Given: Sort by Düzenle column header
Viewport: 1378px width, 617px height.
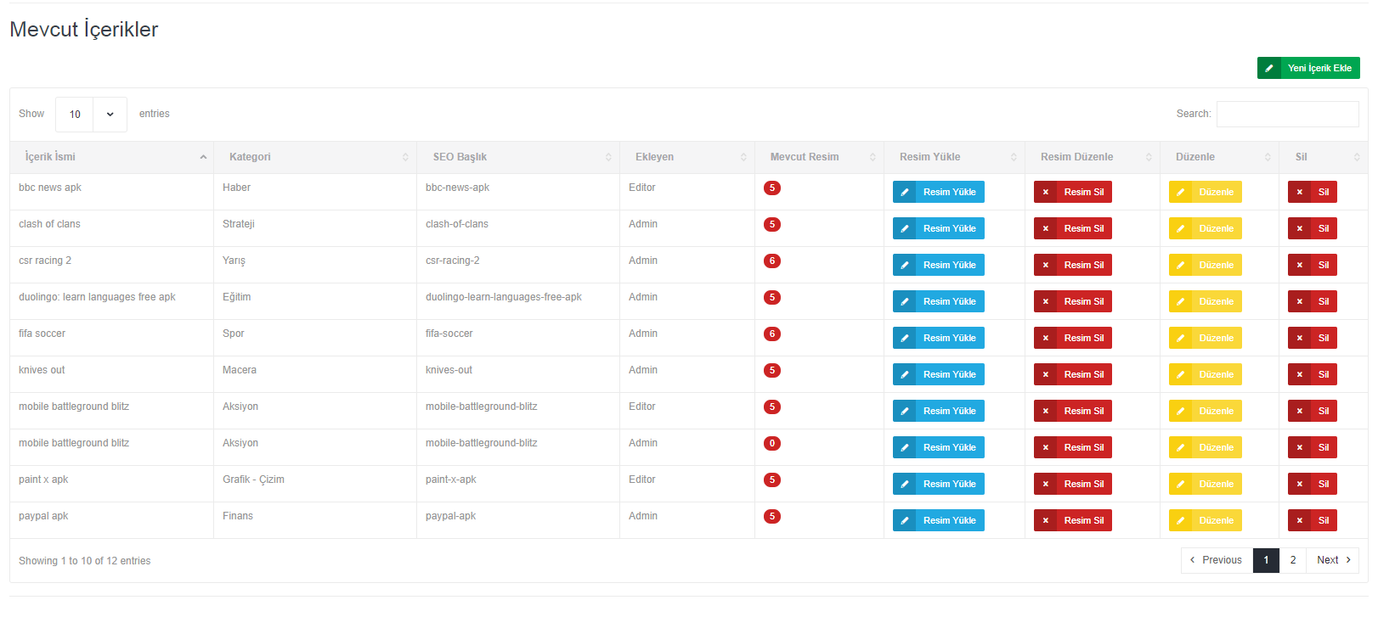Looking at the screenshot, I should click(x=1220, y=157).
